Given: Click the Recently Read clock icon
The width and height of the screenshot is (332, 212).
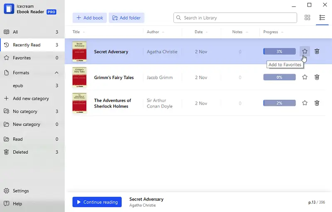Looking at the screenshot, I should pyautogui.click(x=7, y=45).
